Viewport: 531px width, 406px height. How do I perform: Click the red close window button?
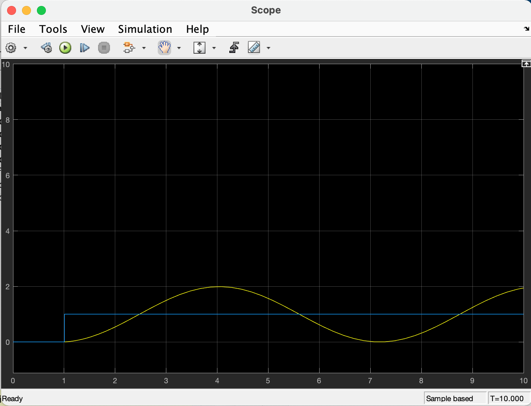tap(12, 10)
